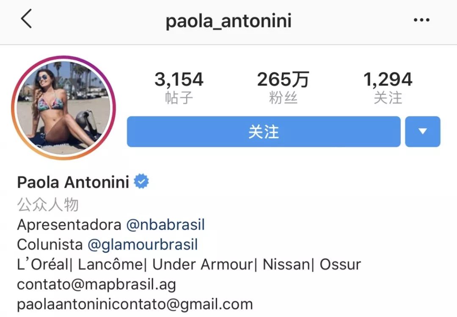Tap the Paola Antonini display name
457x317 pixels.
[73, 182]
